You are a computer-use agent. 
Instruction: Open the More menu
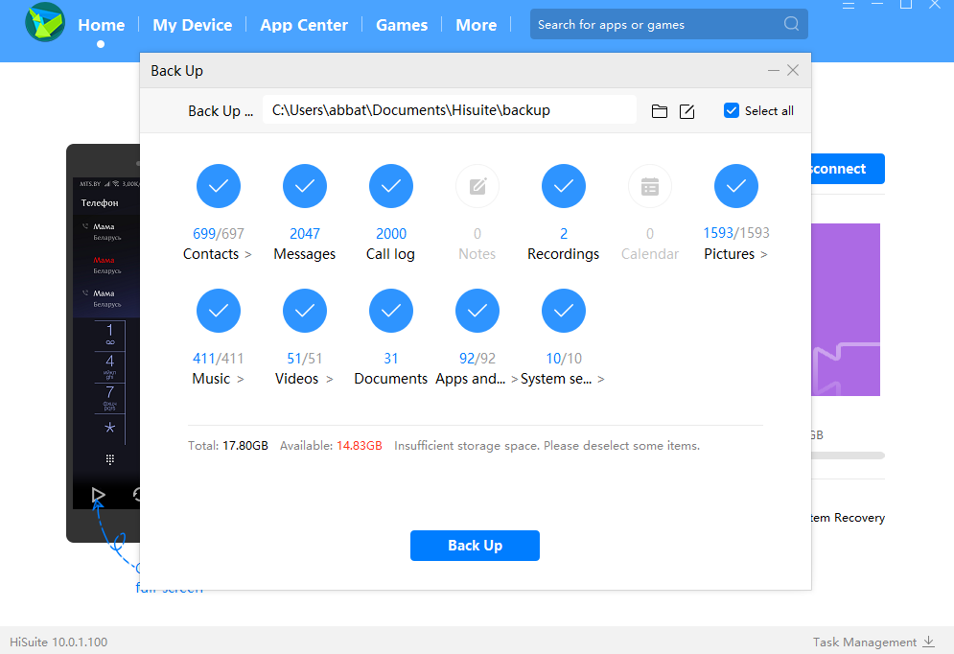[476, 25]
